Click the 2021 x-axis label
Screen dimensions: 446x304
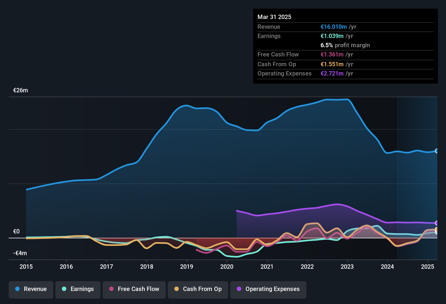[267, 267]
